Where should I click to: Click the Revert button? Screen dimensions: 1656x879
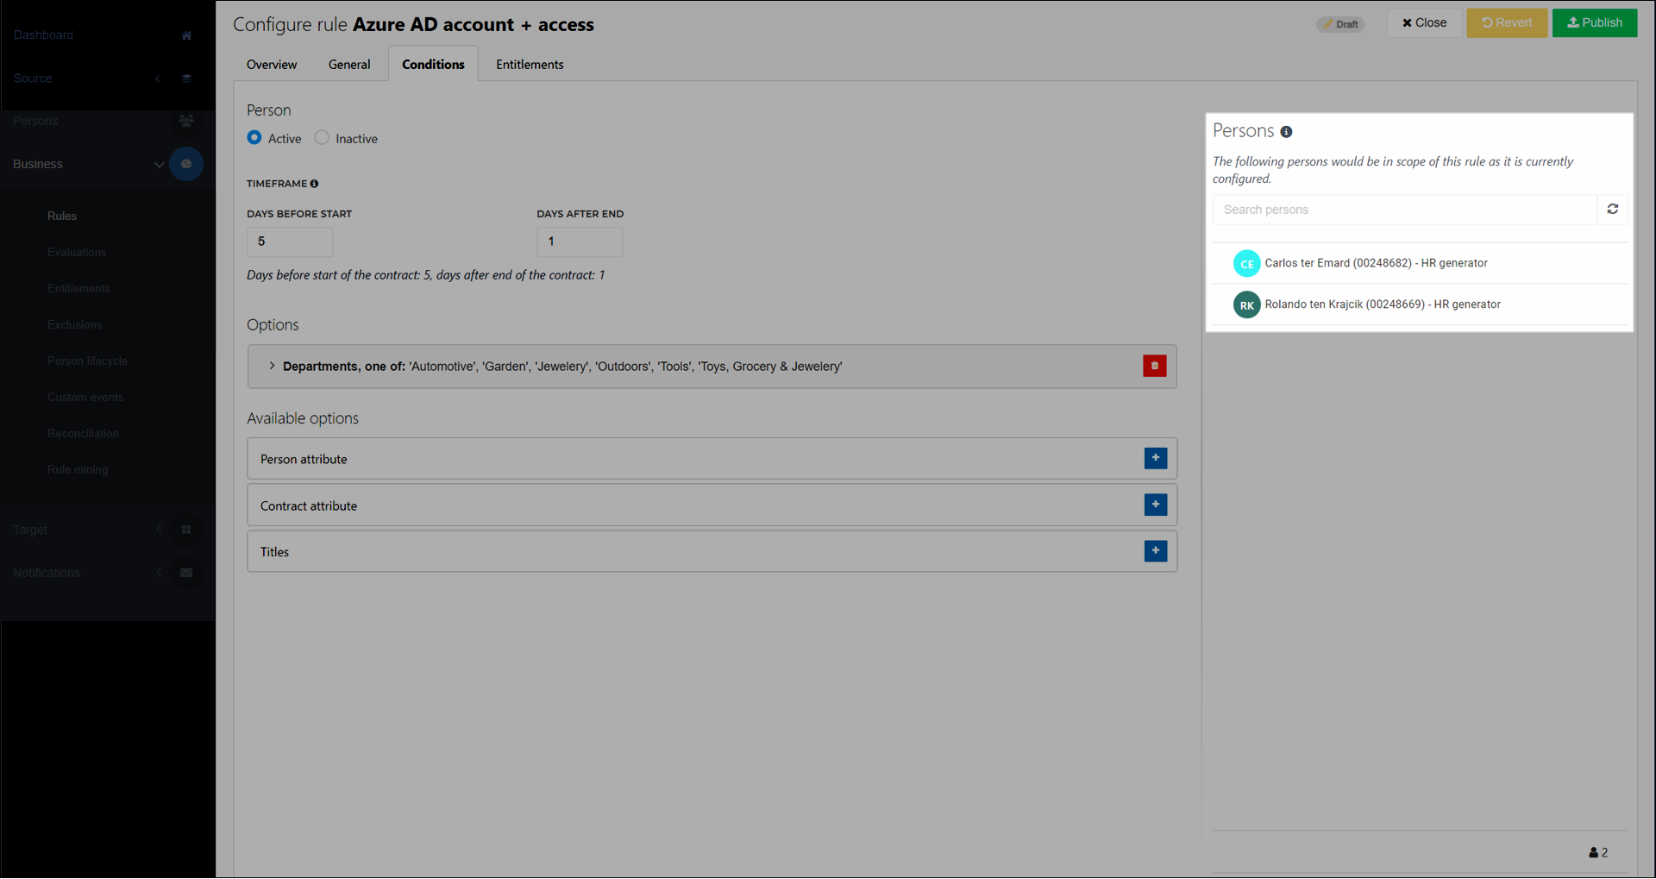tap(1507, 22)
